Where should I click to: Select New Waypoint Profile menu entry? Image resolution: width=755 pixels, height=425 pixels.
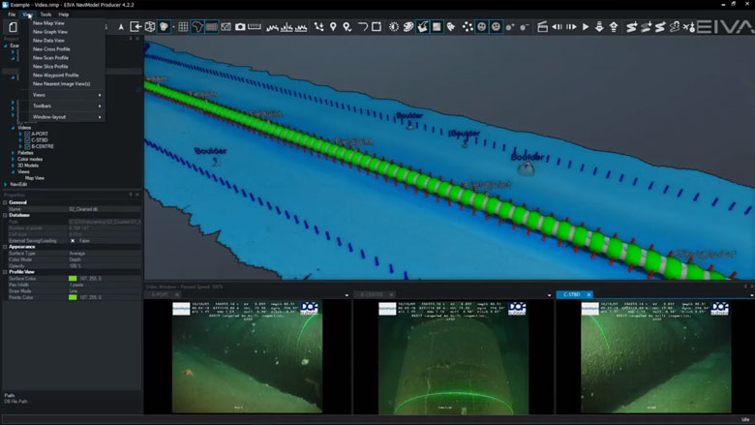click(x=55, y=76)
